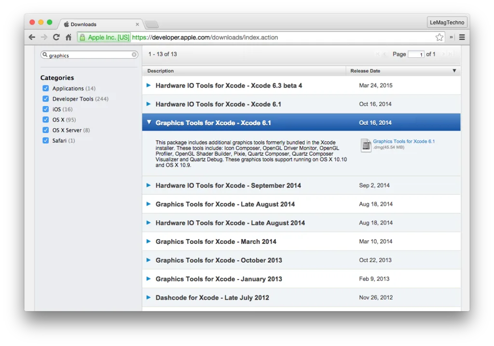
Task: Open a new tab next to Downloads
Action: 152,24
